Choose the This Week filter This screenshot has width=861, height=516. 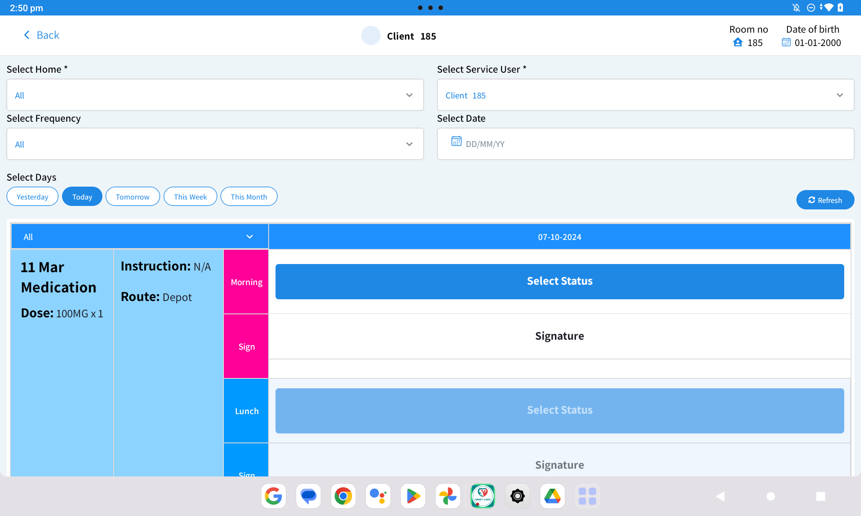[x=190, y=197]
